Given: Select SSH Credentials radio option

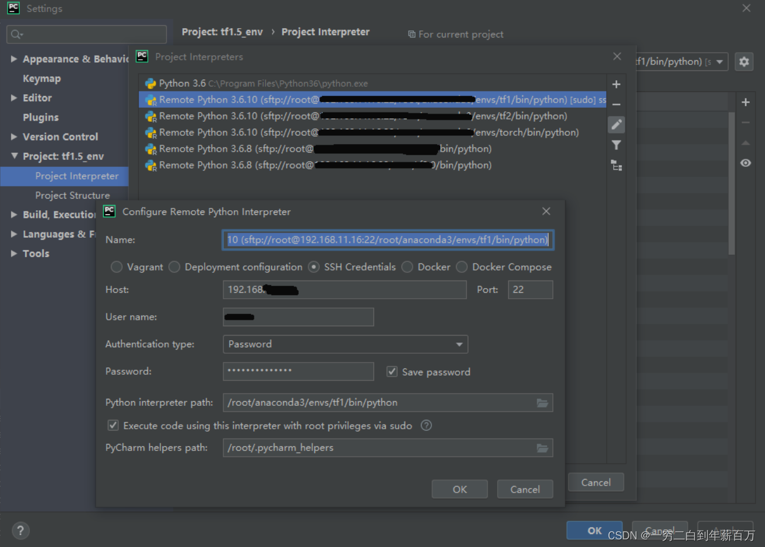Looking at the screenshot, I should point(314,267).
